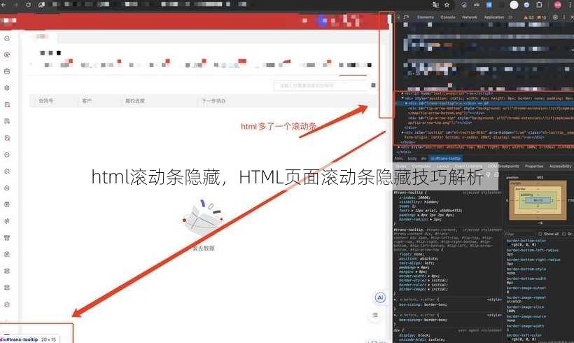
Task: Toggle the DevTools device toolbar icon
Action: (x=406, y=17)
